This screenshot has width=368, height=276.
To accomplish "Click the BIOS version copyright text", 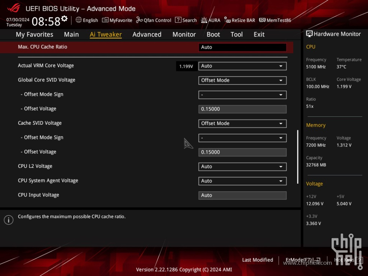I will coord(184,270).
